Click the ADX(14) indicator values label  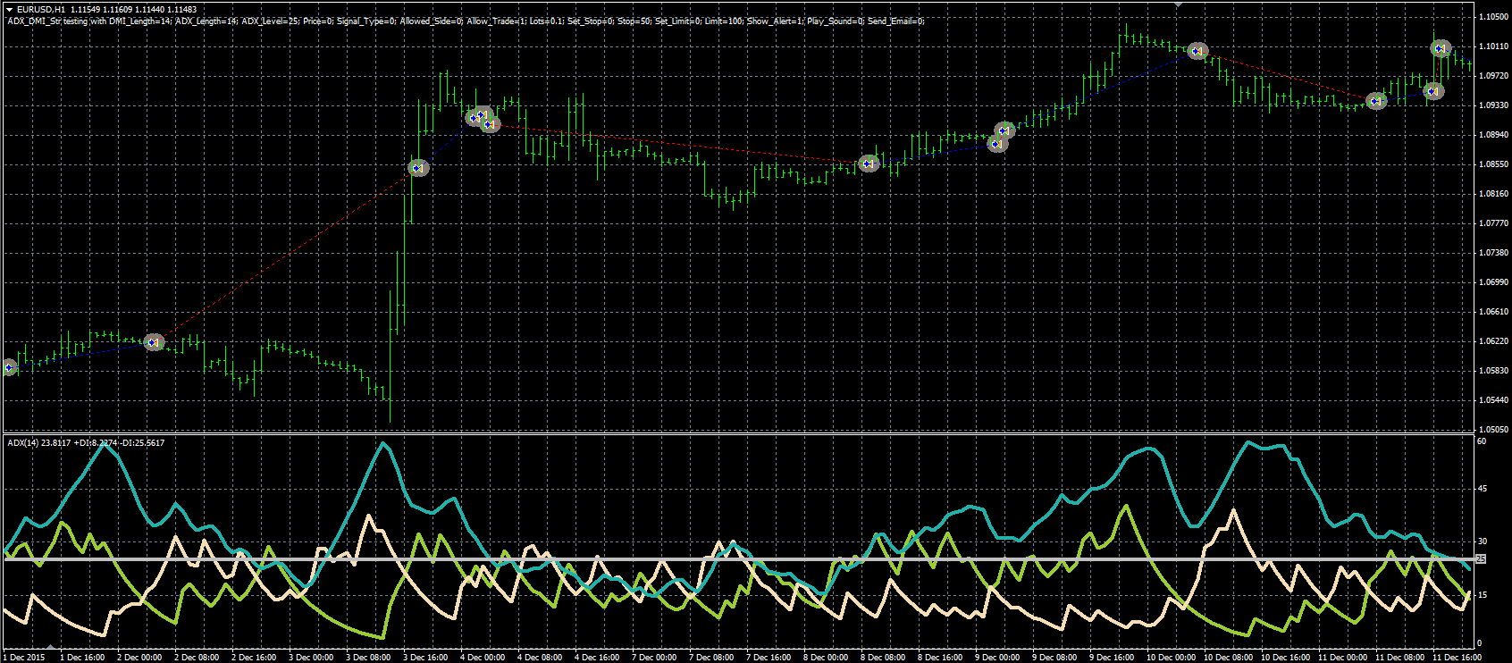[x=86, y=442]
